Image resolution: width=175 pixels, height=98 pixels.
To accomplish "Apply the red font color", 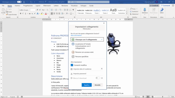I will coord(46,13).
